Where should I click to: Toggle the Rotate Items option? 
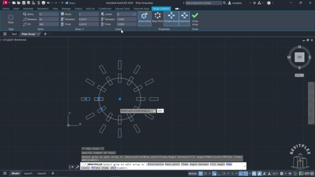171,19
